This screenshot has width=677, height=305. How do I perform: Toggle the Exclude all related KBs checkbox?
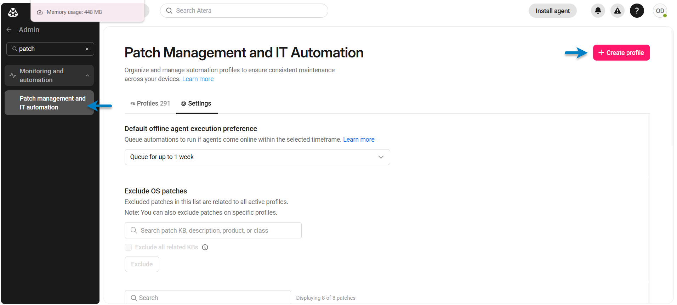point(128,247)
